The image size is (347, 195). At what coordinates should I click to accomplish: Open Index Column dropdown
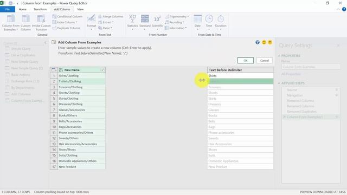click(65, 22)
